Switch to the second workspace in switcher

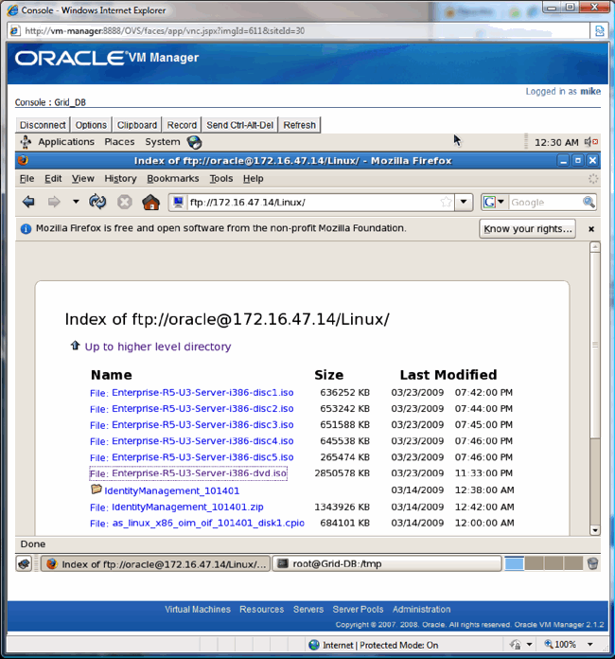[534, 563]
